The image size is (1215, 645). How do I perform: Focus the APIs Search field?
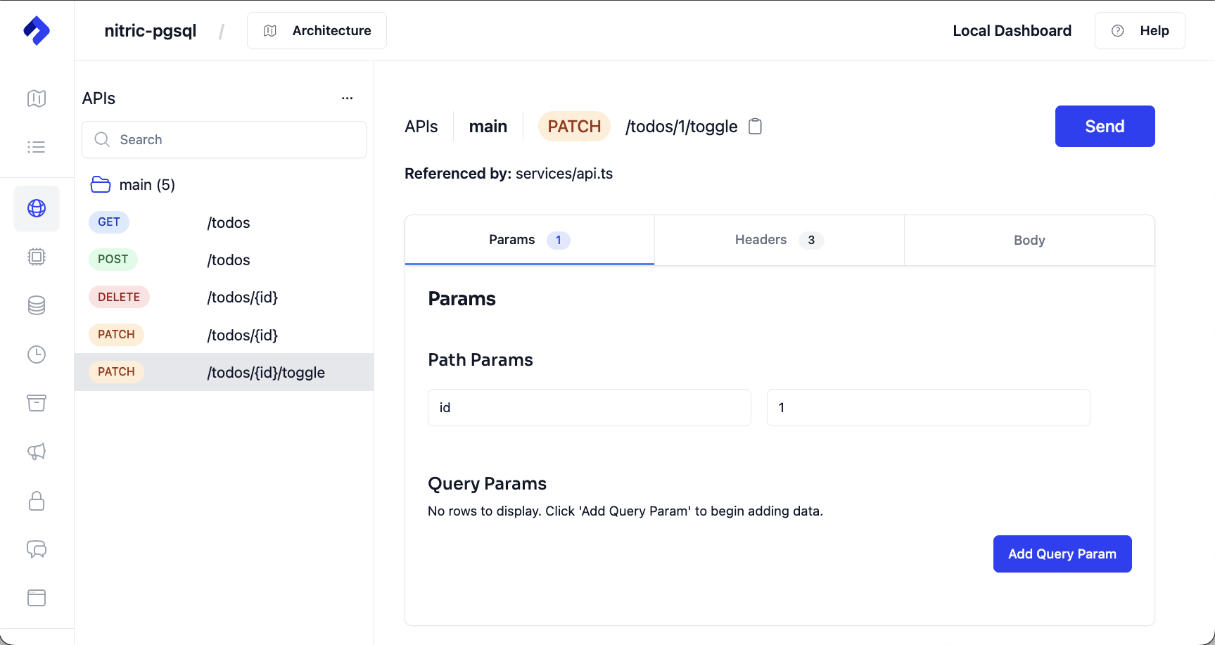point(224,139)
